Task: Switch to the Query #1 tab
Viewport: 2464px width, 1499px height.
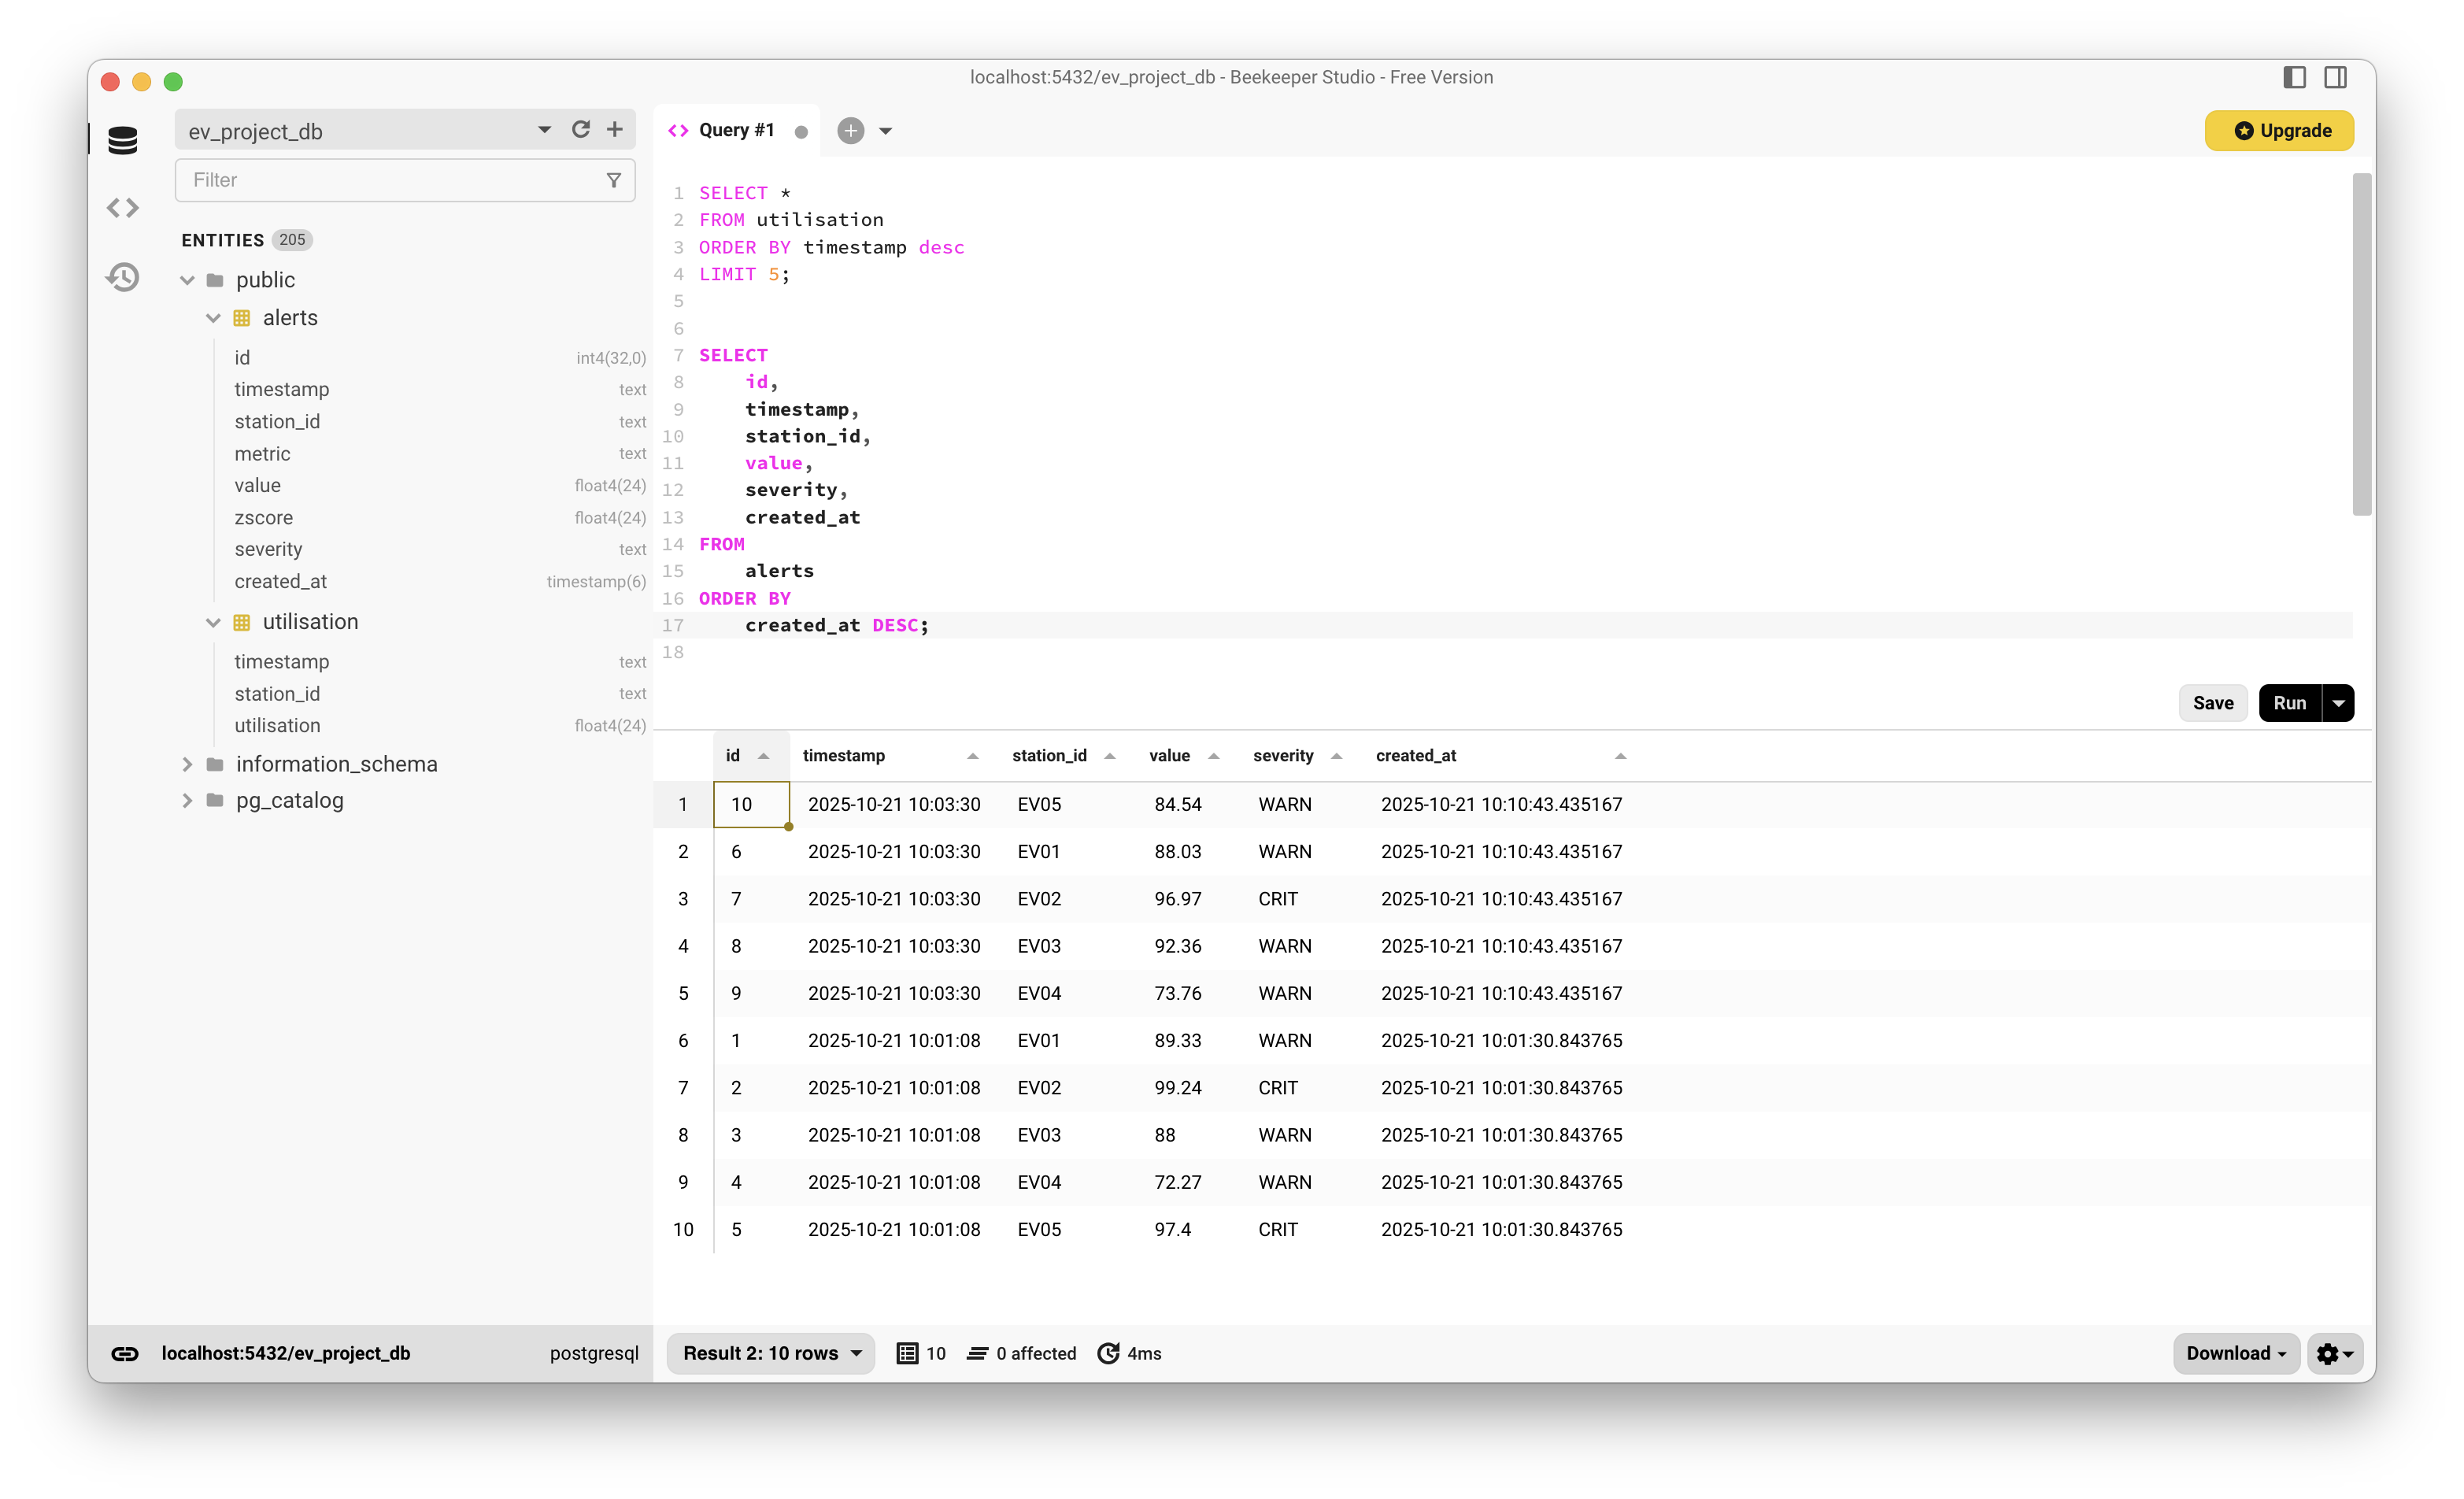Action: [736, 131]
